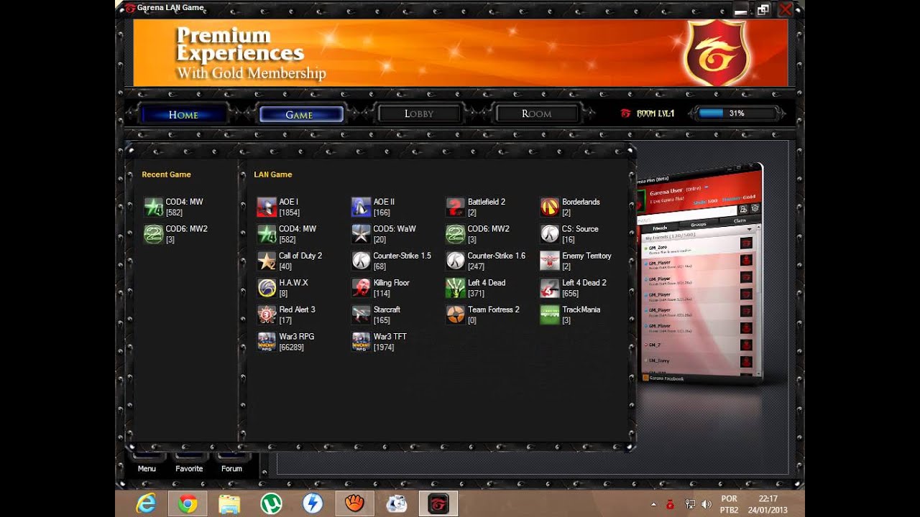Click the War3 TFT count [1974]

[x=383, y=348]
